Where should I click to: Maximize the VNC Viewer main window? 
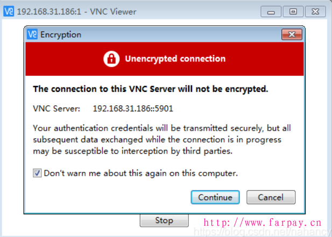coord(293,11)
